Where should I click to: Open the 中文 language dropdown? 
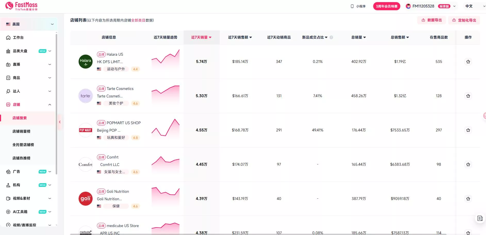pyautogui.click(x=475, y=6)
